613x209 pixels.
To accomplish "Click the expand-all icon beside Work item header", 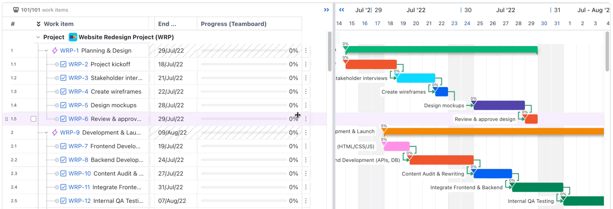I will point(38,24).
